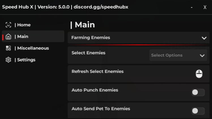The height and width of the screenshot is (119, 212).
Task: Select the Main tab label
Action: 23,37
